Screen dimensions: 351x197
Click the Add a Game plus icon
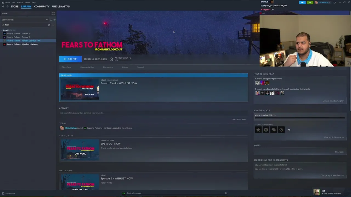click(3, 193)
